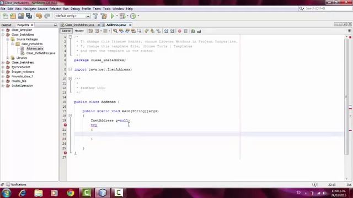The image size is (353, 198).
Task: Click the Clean and Build icon
Action: 104,16
